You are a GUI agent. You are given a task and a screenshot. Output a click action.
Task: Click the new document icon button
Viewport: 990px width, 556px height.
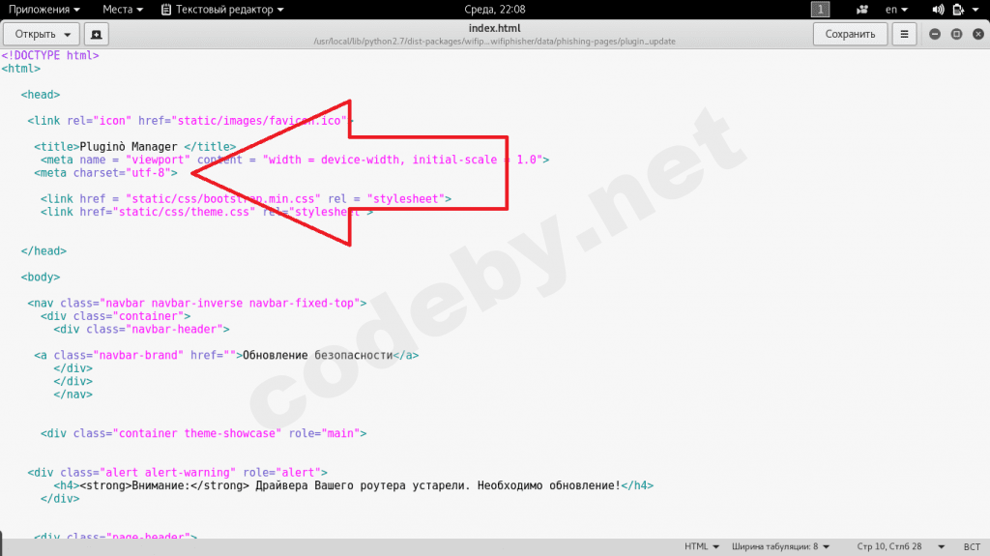click(x=96, y=34)
